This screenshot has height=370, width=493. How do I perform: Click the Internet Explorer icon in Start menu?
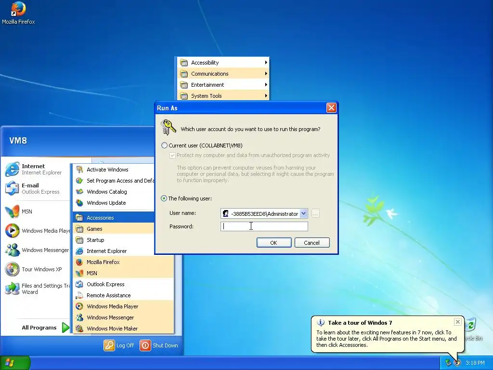coord(12,169)
